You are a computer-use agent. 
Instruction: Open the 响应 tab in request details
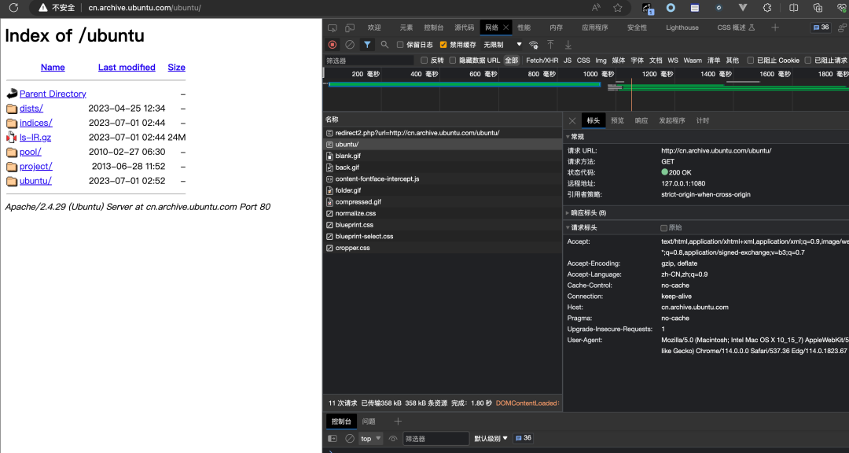pos(641,120)
